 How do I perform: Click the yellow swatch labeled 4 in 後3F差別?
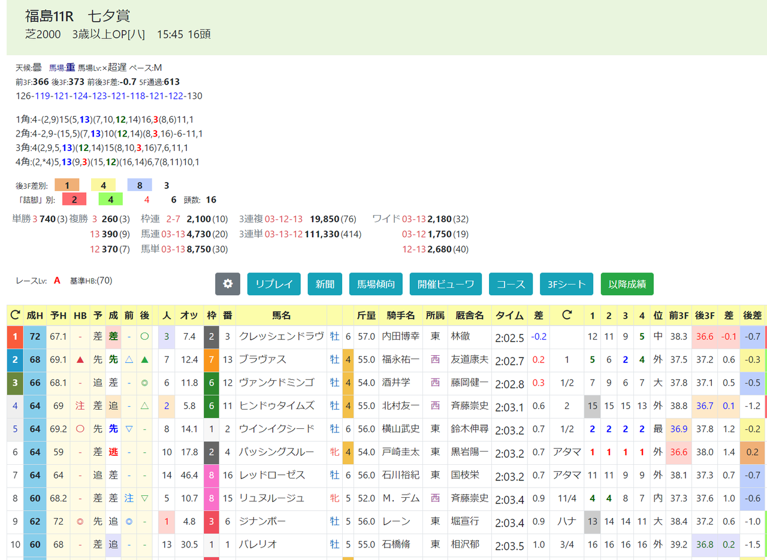(103, 185)
